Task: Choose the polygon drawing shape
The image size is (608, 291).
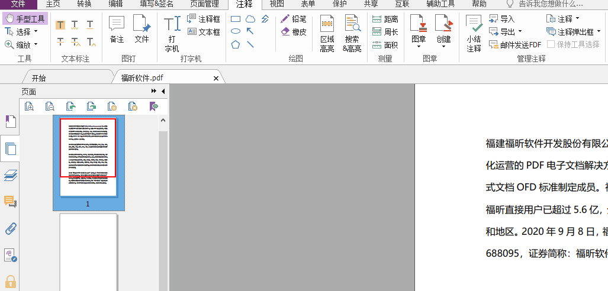Action: [236, 44]
